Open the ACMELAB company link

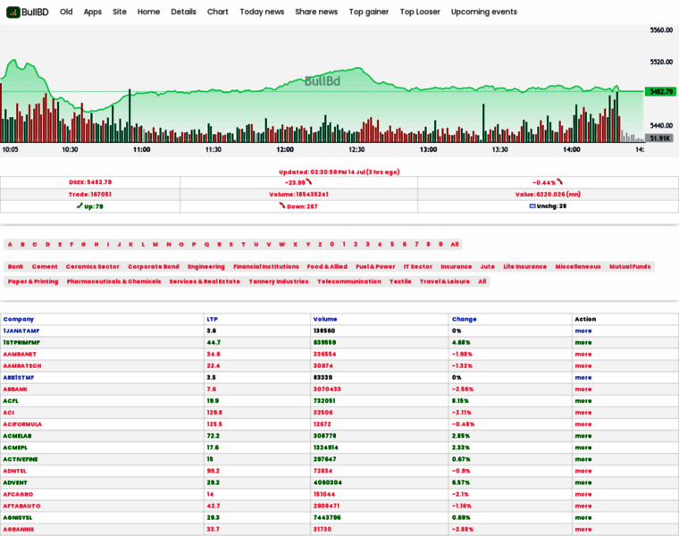(x=17, y=435)
